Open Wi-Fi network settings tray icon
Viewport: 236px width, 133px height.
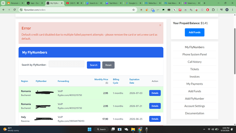click(x=209, y=129)
